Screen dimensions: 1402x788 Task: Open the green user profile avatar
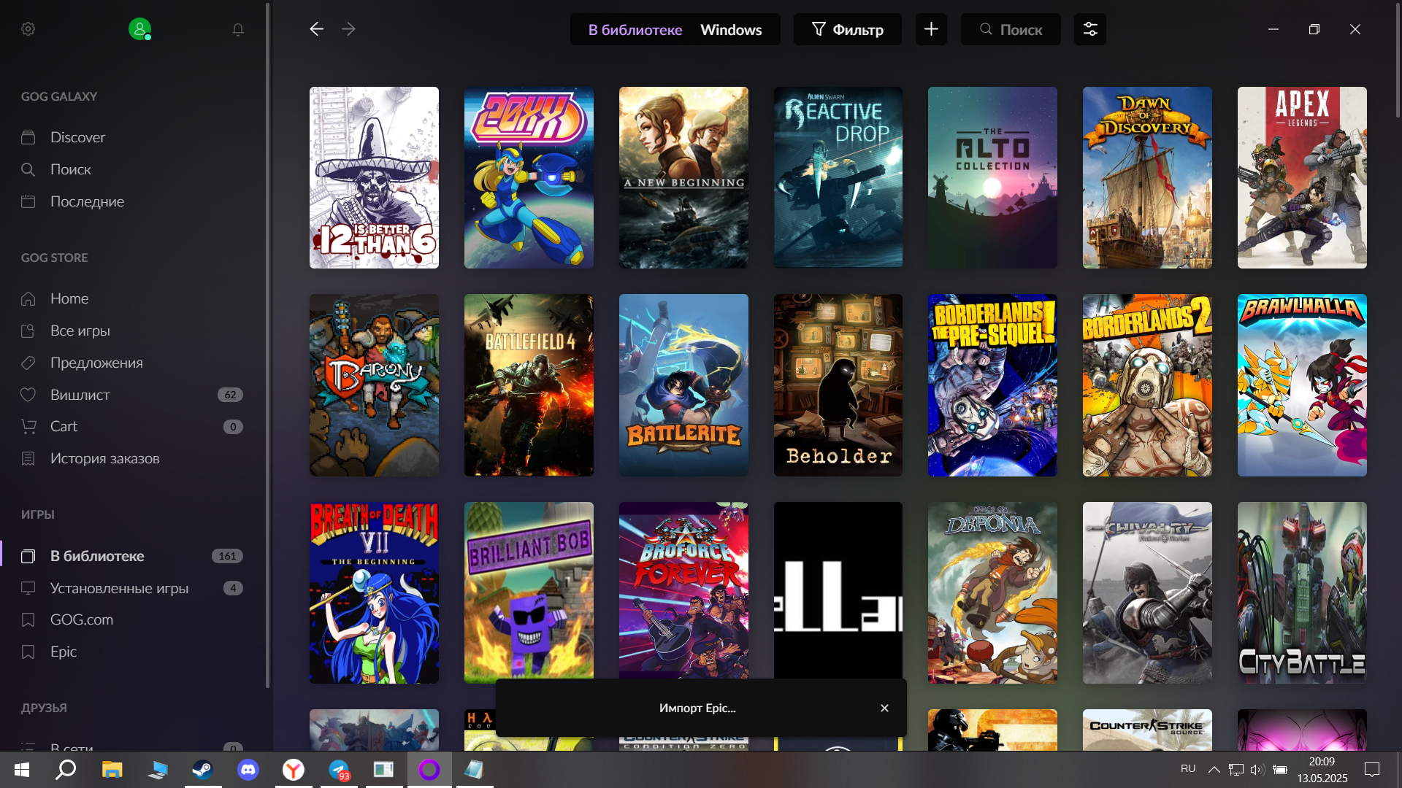pos(139,29)
